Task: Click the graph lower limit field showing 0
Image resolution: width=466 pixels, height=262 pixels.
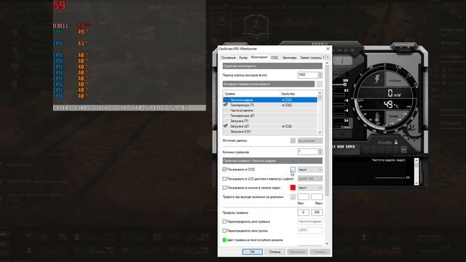Action: [x=303, y=213]
